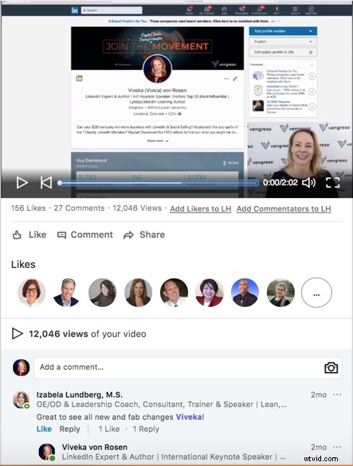Screen dimensions: 353x466
Task: Share this video post
Action: pyautogui.click(x=144, y=235)
